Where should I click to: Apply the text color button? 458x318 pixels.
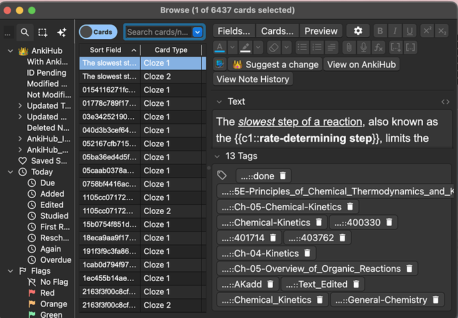pos(220,47)
